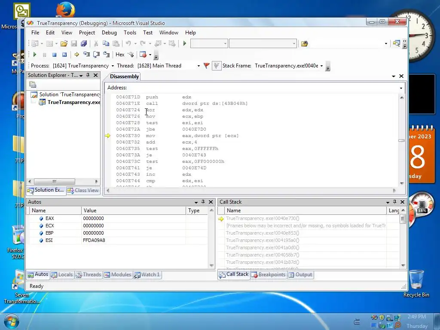Open the Stack Frame dropdown
This screenshot has width=440, height=330.
321,66
